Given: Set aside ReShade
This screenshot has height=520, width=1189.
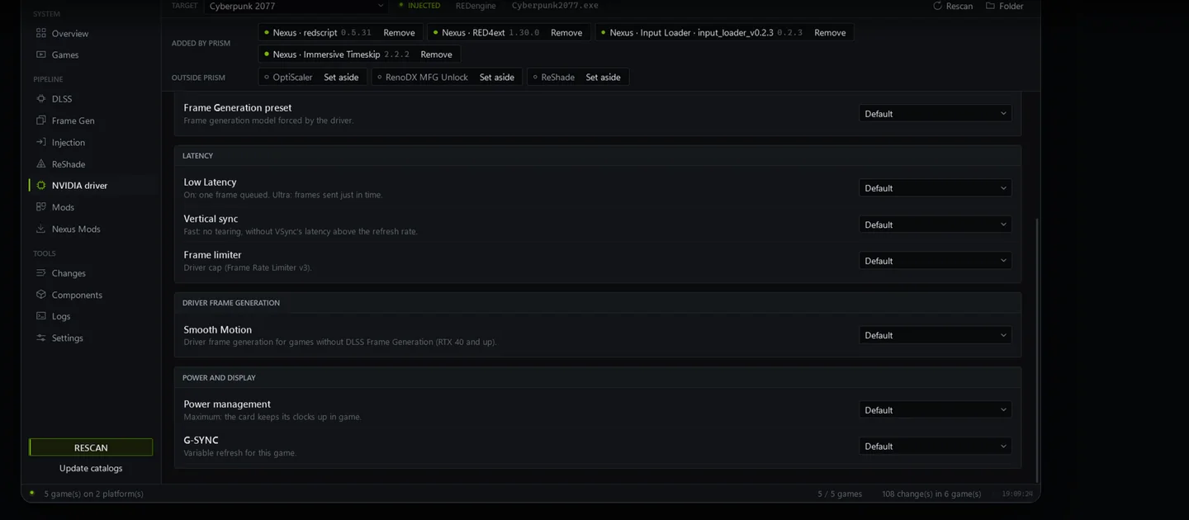Looking at the screenshot, I should (603, 77).
